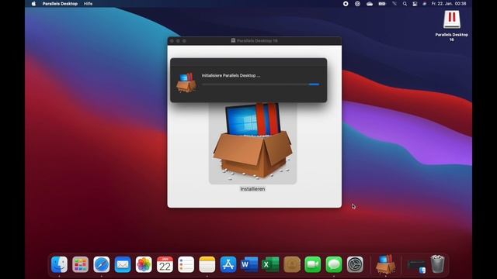The height and width of the screenshot is (279, 497).
Task: Click the progress bar in the initialization dialog
Action: [x=261, y=84]
